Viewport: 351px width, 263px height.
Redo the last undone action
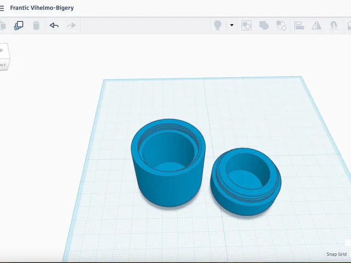tap(71, 25)
